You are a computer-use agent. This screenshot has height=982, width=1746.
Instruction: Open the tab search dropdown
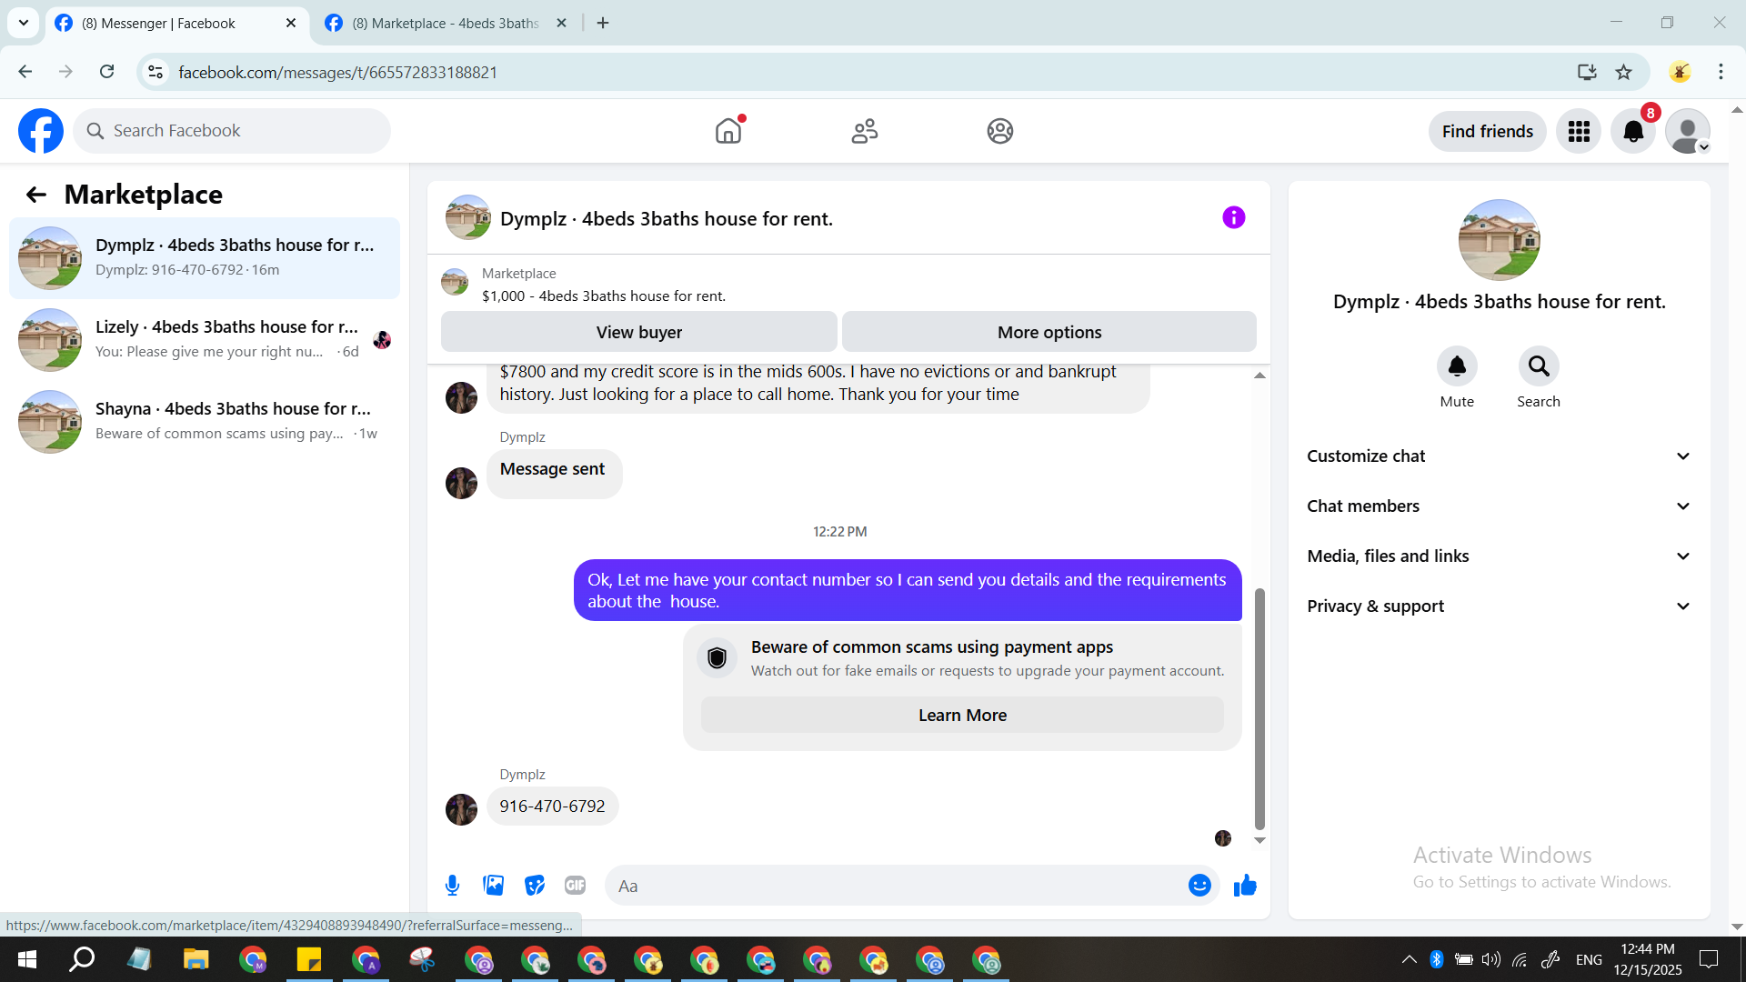tap(24, 24)
